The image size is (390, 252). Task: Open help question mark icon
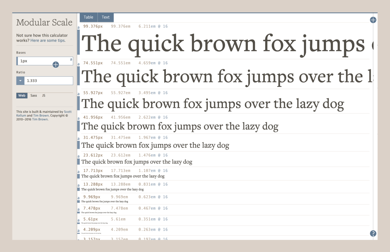pyautogui.click(x=373, y=234)
